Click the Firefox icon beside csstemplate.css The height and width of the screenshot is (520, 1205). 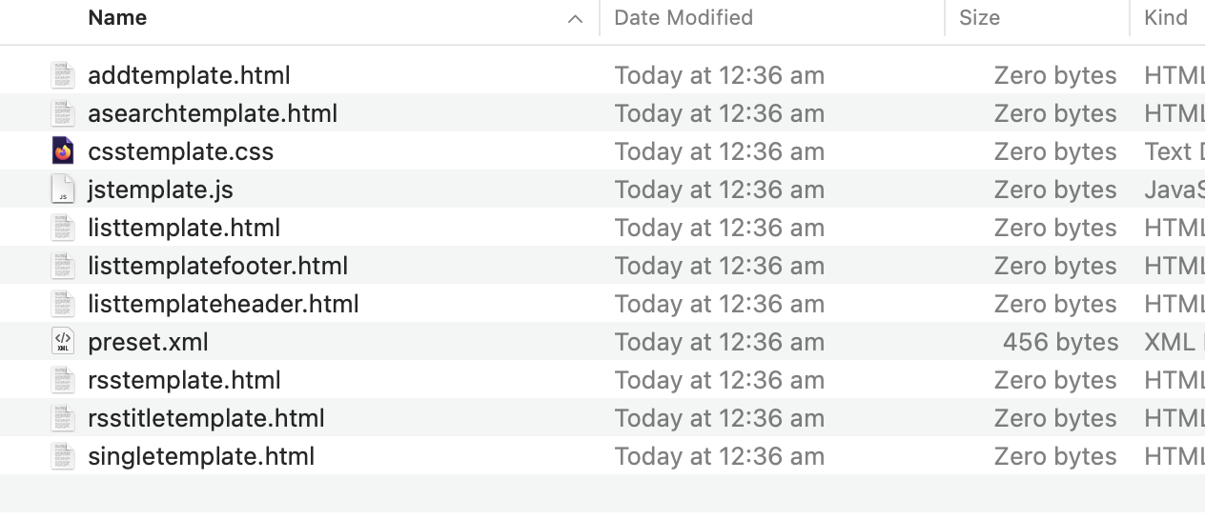pos(63,151)
